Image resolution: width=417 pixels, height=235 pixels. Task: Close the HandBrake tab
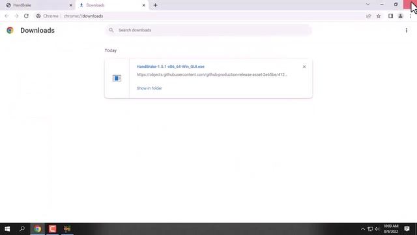tap(71, 5)
